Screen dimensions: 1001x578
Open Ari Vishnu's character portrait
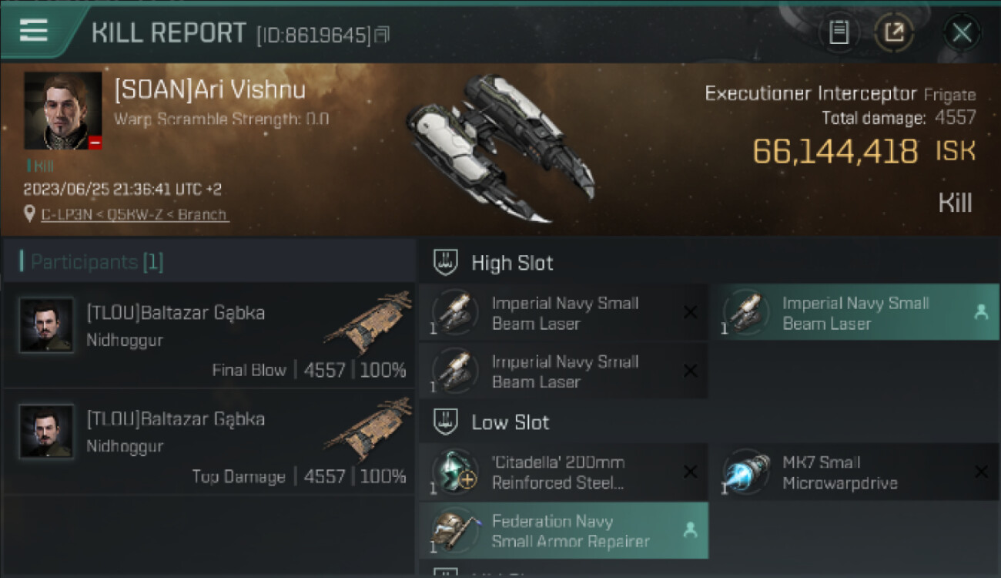pos(63,111)
